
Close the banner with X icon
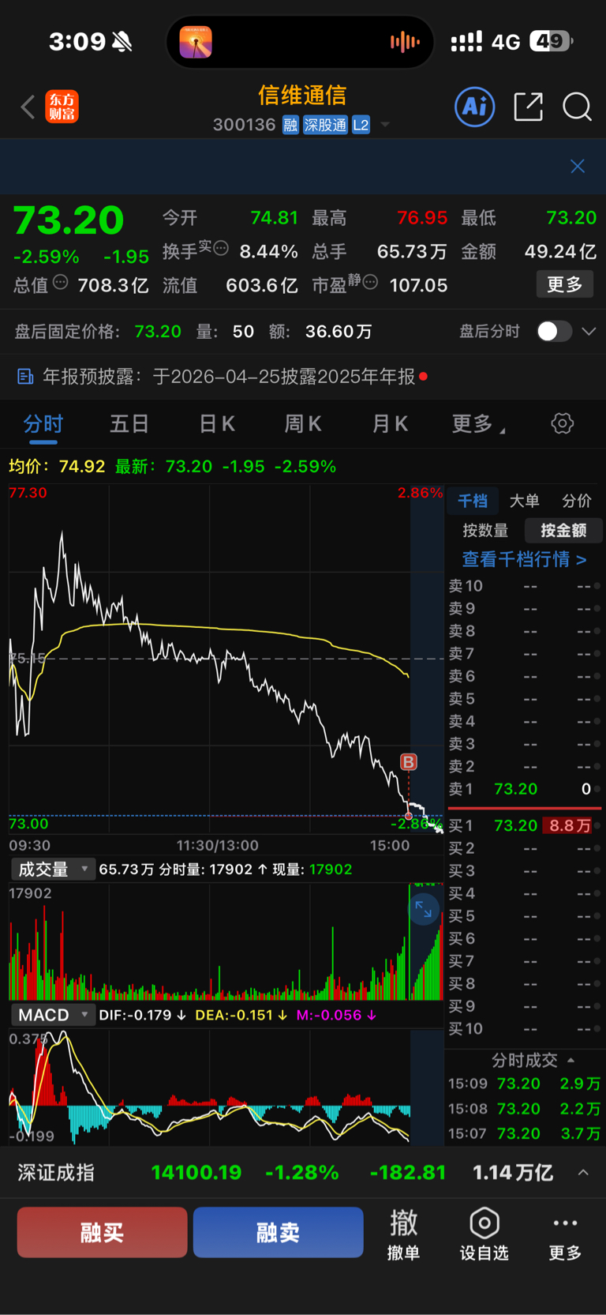pyautogui.click(x=578, y=166)
